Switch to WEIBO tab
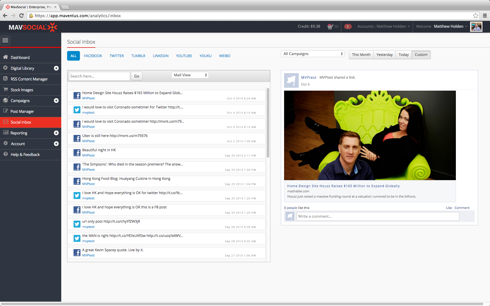 pyautogui.click(x=225, y=56)
